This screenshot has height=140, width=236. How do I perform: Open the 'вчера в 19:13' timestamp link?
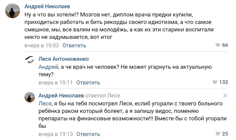click(x=55, y=134)
